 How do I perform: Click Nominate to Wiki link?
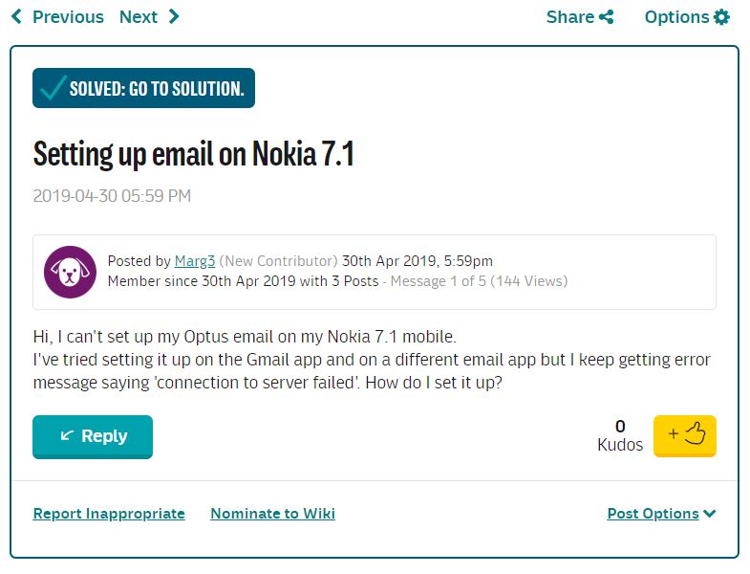click(x=272, y=514)
